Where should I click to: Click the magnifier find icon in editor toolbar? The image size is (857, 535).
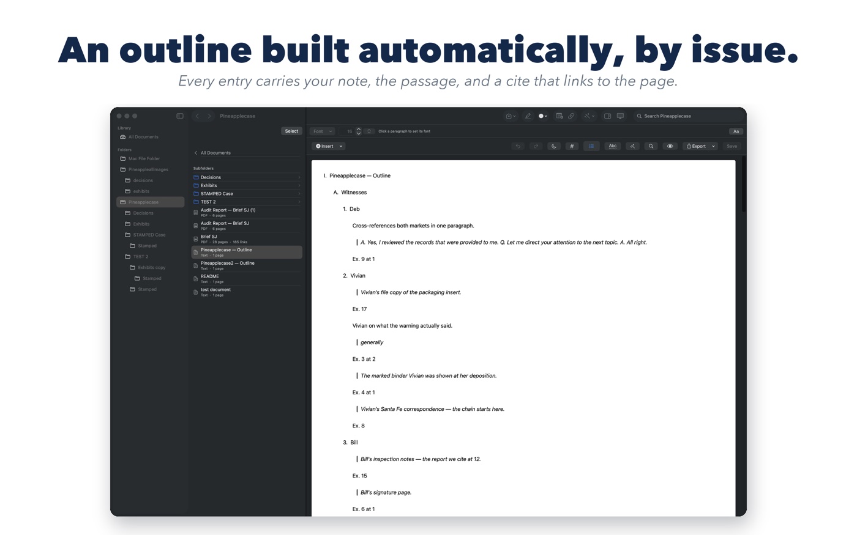click(x=651, y=146)
